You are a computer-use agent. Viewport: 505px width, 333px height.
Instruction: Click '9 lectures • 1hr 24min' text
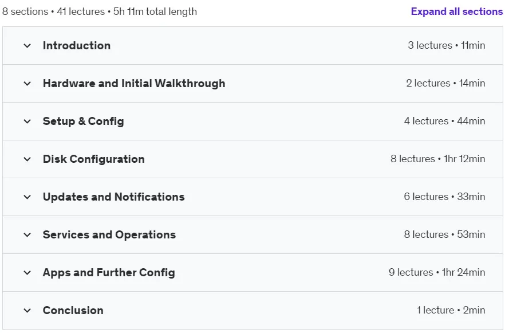(x=437, y=272)
